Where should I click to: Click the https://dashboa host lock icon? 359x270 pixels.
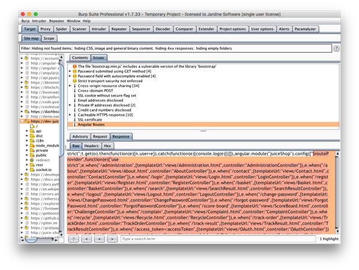(x=27, y=112)
